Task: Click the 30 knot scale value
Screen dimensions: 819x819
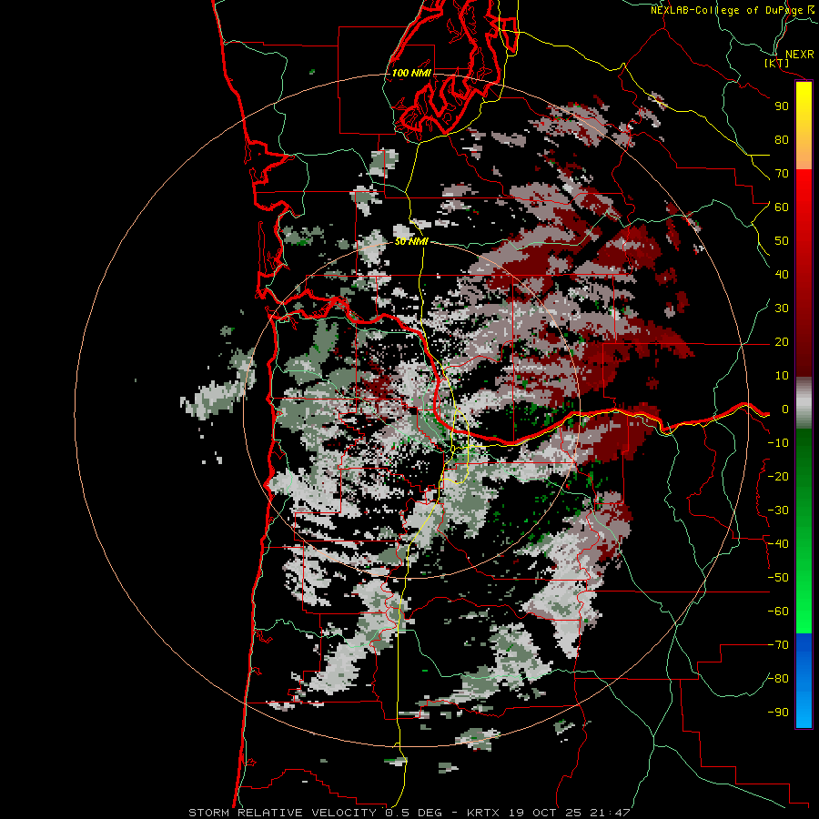Action: pyautogui.click(x=782, y=308)
